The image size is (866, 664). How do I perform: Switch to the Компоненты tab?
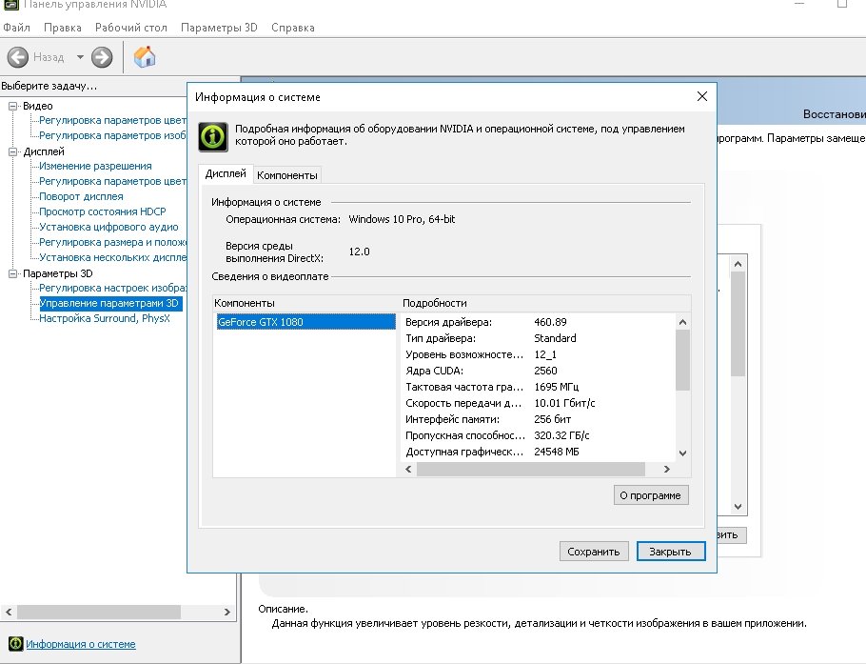point(287,175)
